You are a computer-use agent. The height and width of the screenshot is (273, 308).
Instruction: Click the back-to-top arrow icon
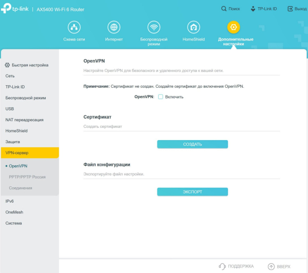pyautogui.click(x=271, y=266)
